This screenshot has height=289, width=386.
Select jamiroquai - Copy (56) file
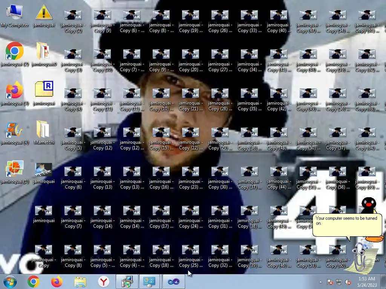pos(337,99)
